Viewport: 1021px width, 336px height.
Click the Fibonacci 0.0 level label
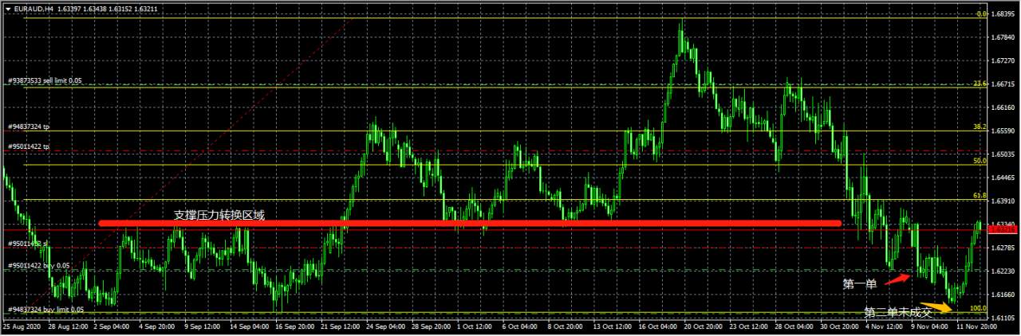(982, 14)
